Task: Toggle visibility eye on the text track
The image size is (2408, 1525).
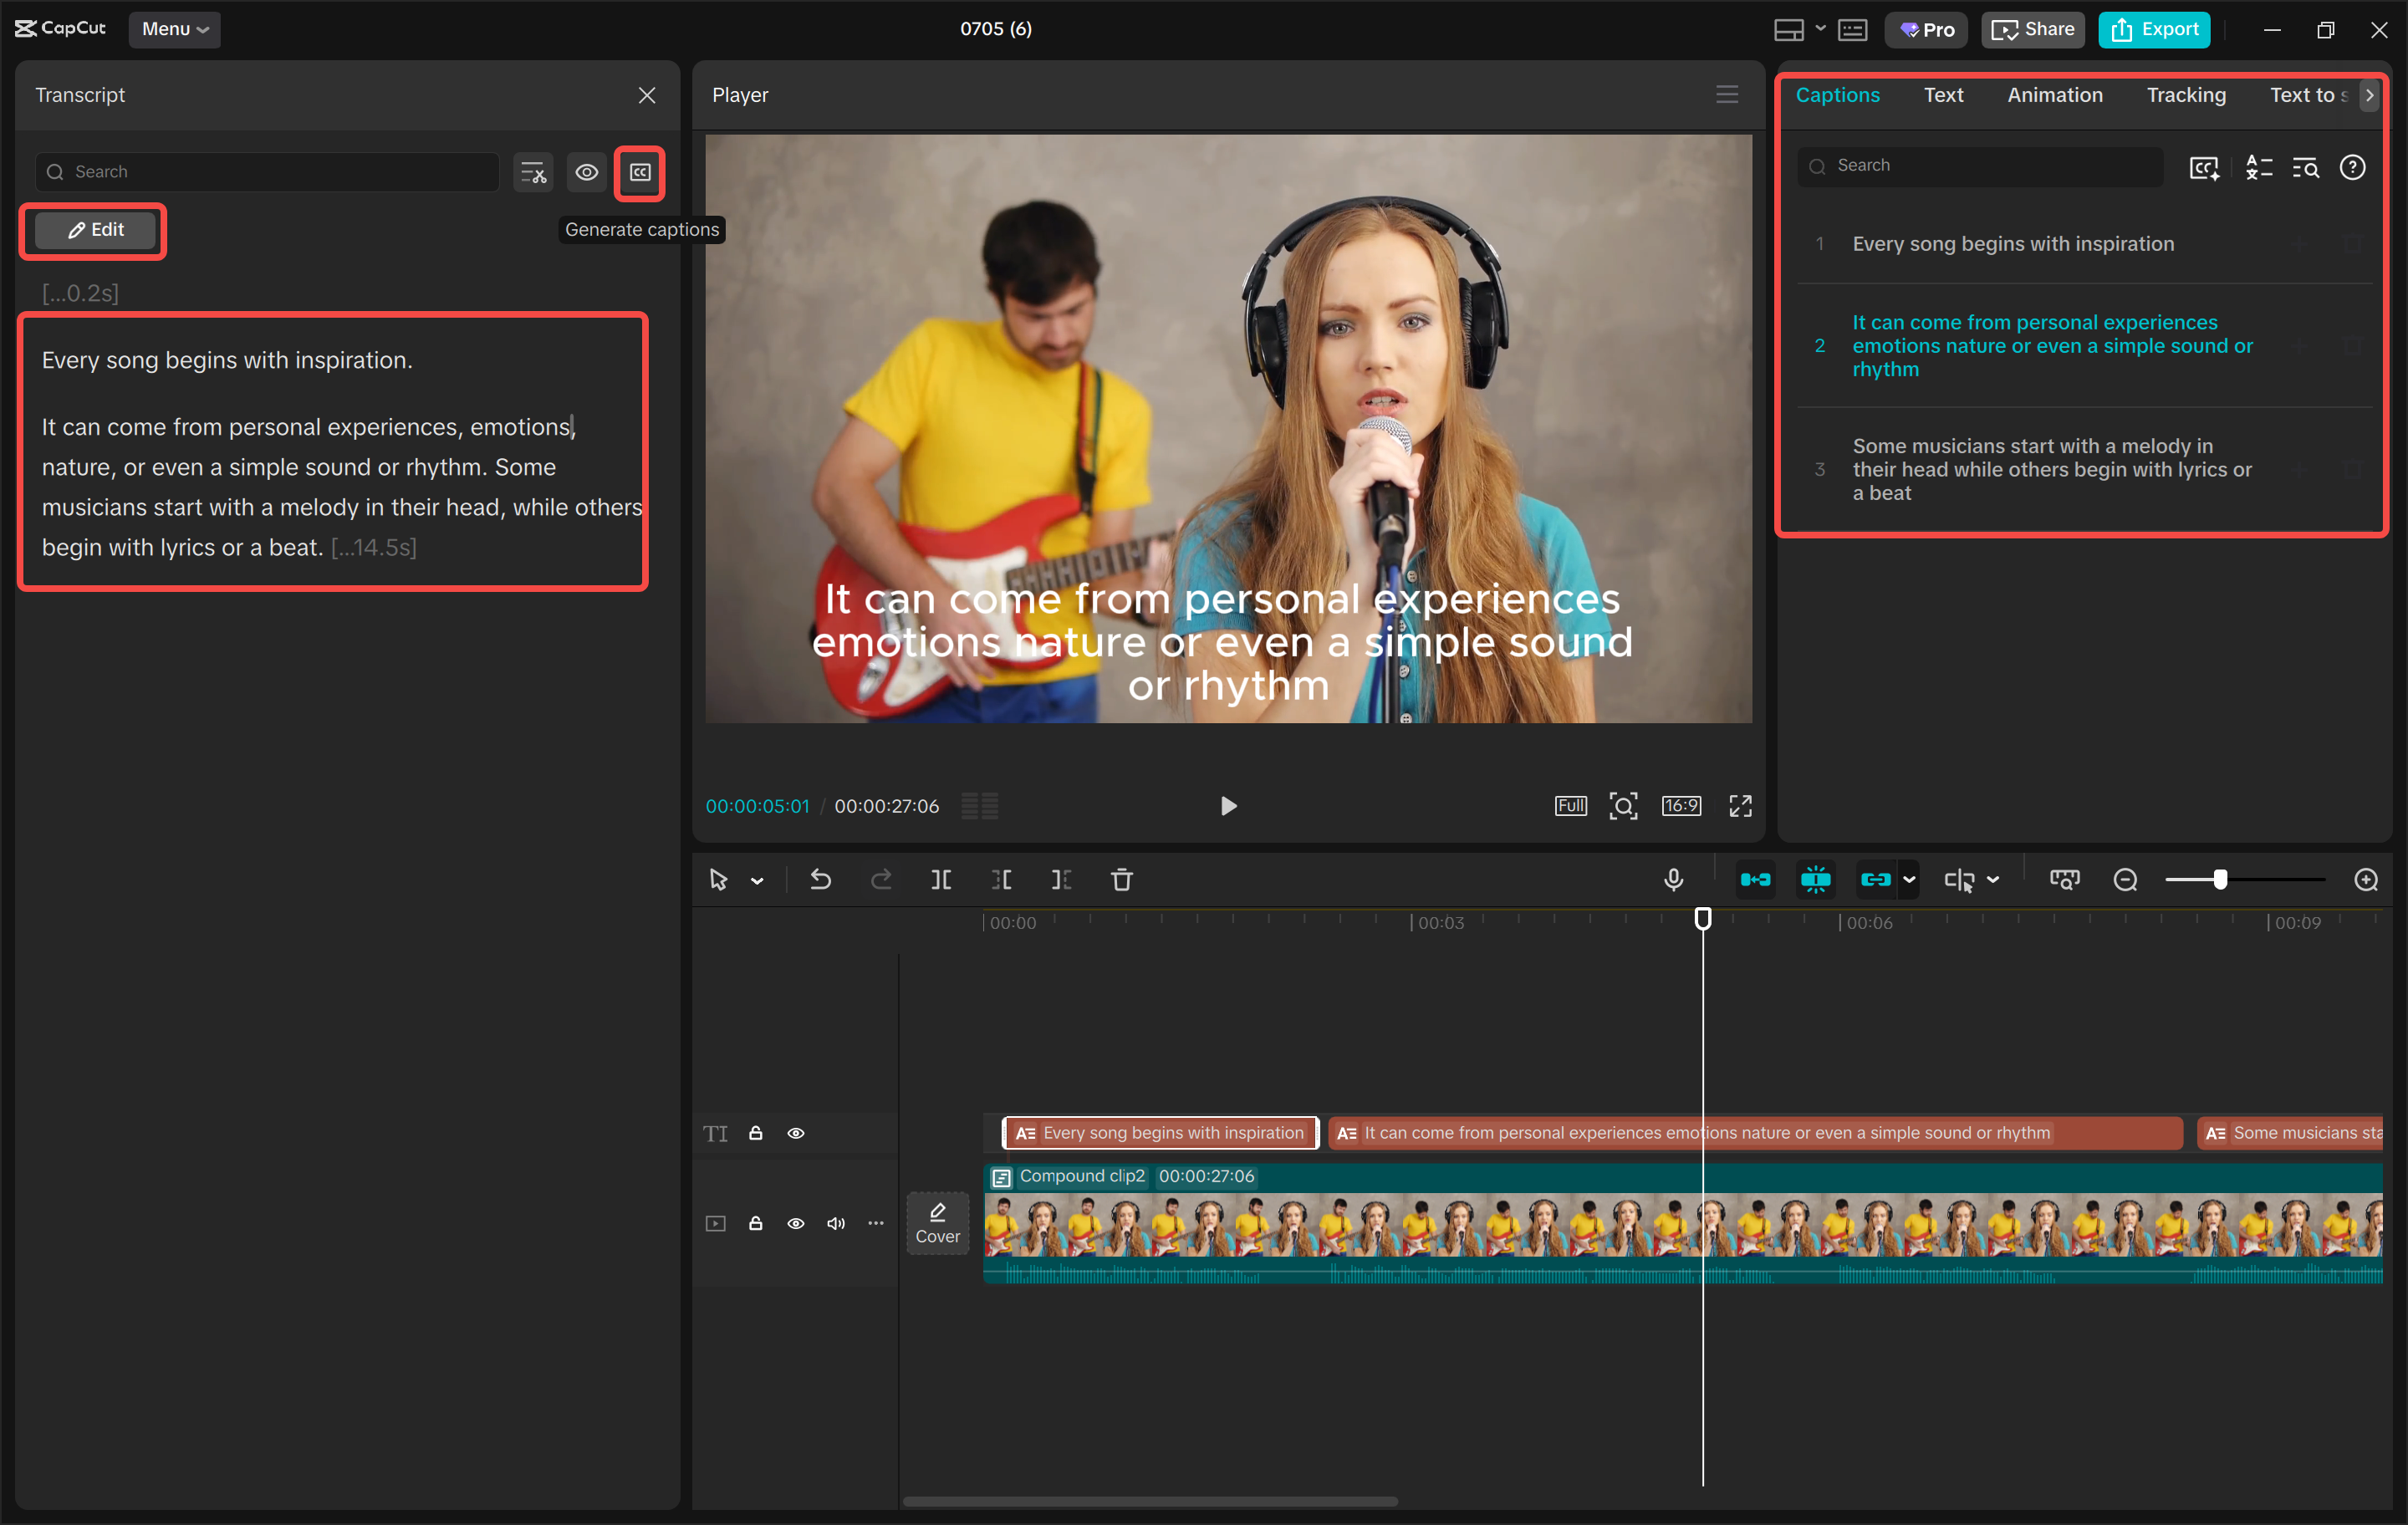Action: (796, 1133)
